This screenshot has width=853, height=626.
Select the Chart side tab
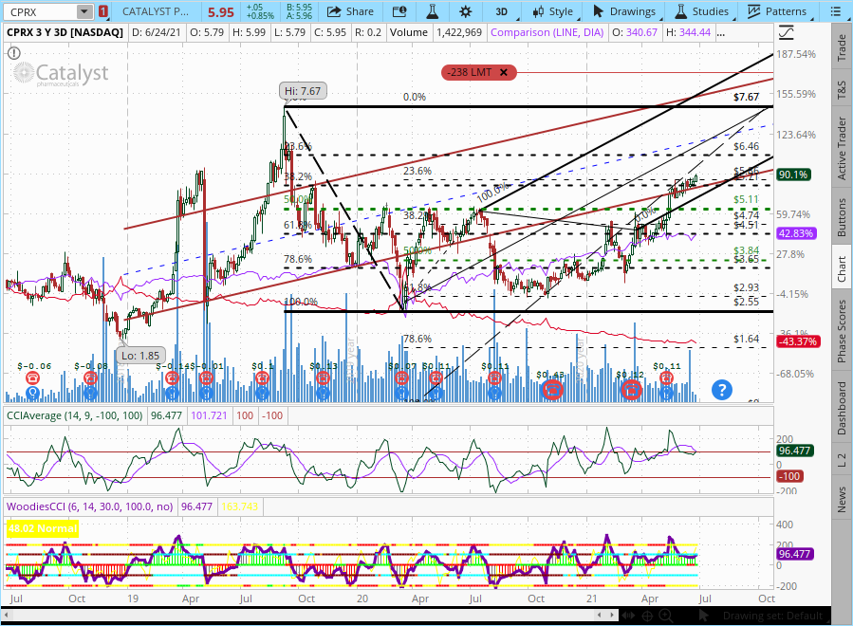tap(842, 269)
